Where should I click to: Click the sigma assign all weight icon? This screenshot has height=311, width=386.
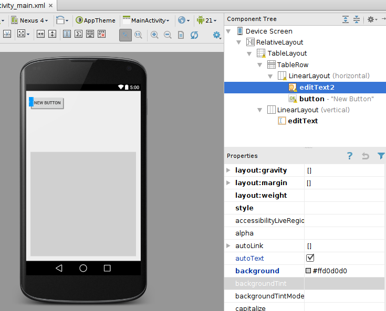[79, 34]
